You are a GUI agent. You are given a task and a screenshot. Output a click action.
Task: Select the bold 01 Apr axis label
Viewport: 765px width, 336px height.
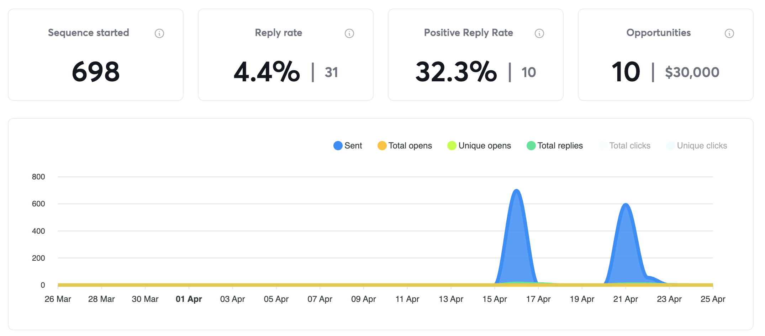click(x=189, y=299)
